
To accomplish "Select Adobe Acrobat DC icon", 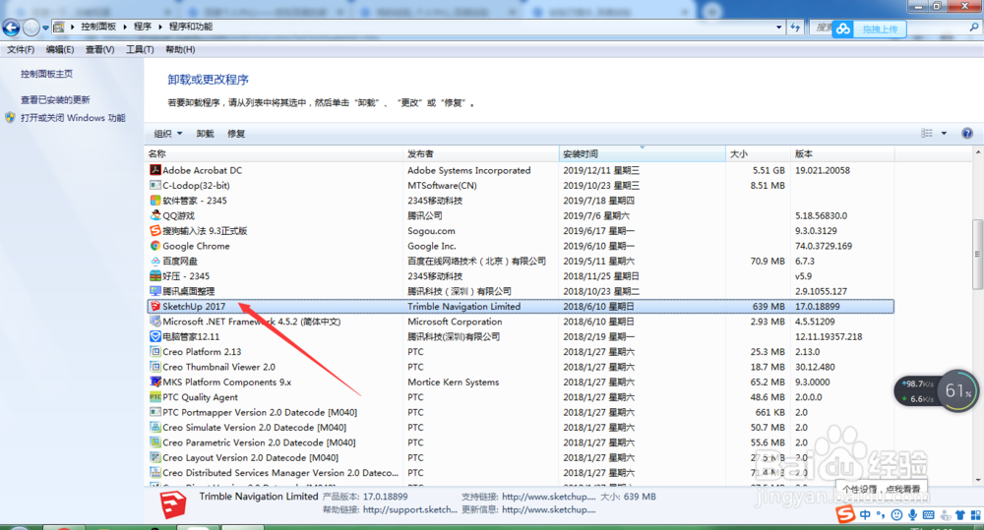I will (x=155, y=170).
